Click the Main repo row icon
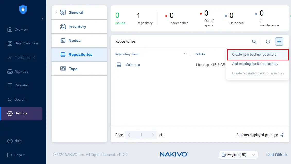 click(119, 65)
